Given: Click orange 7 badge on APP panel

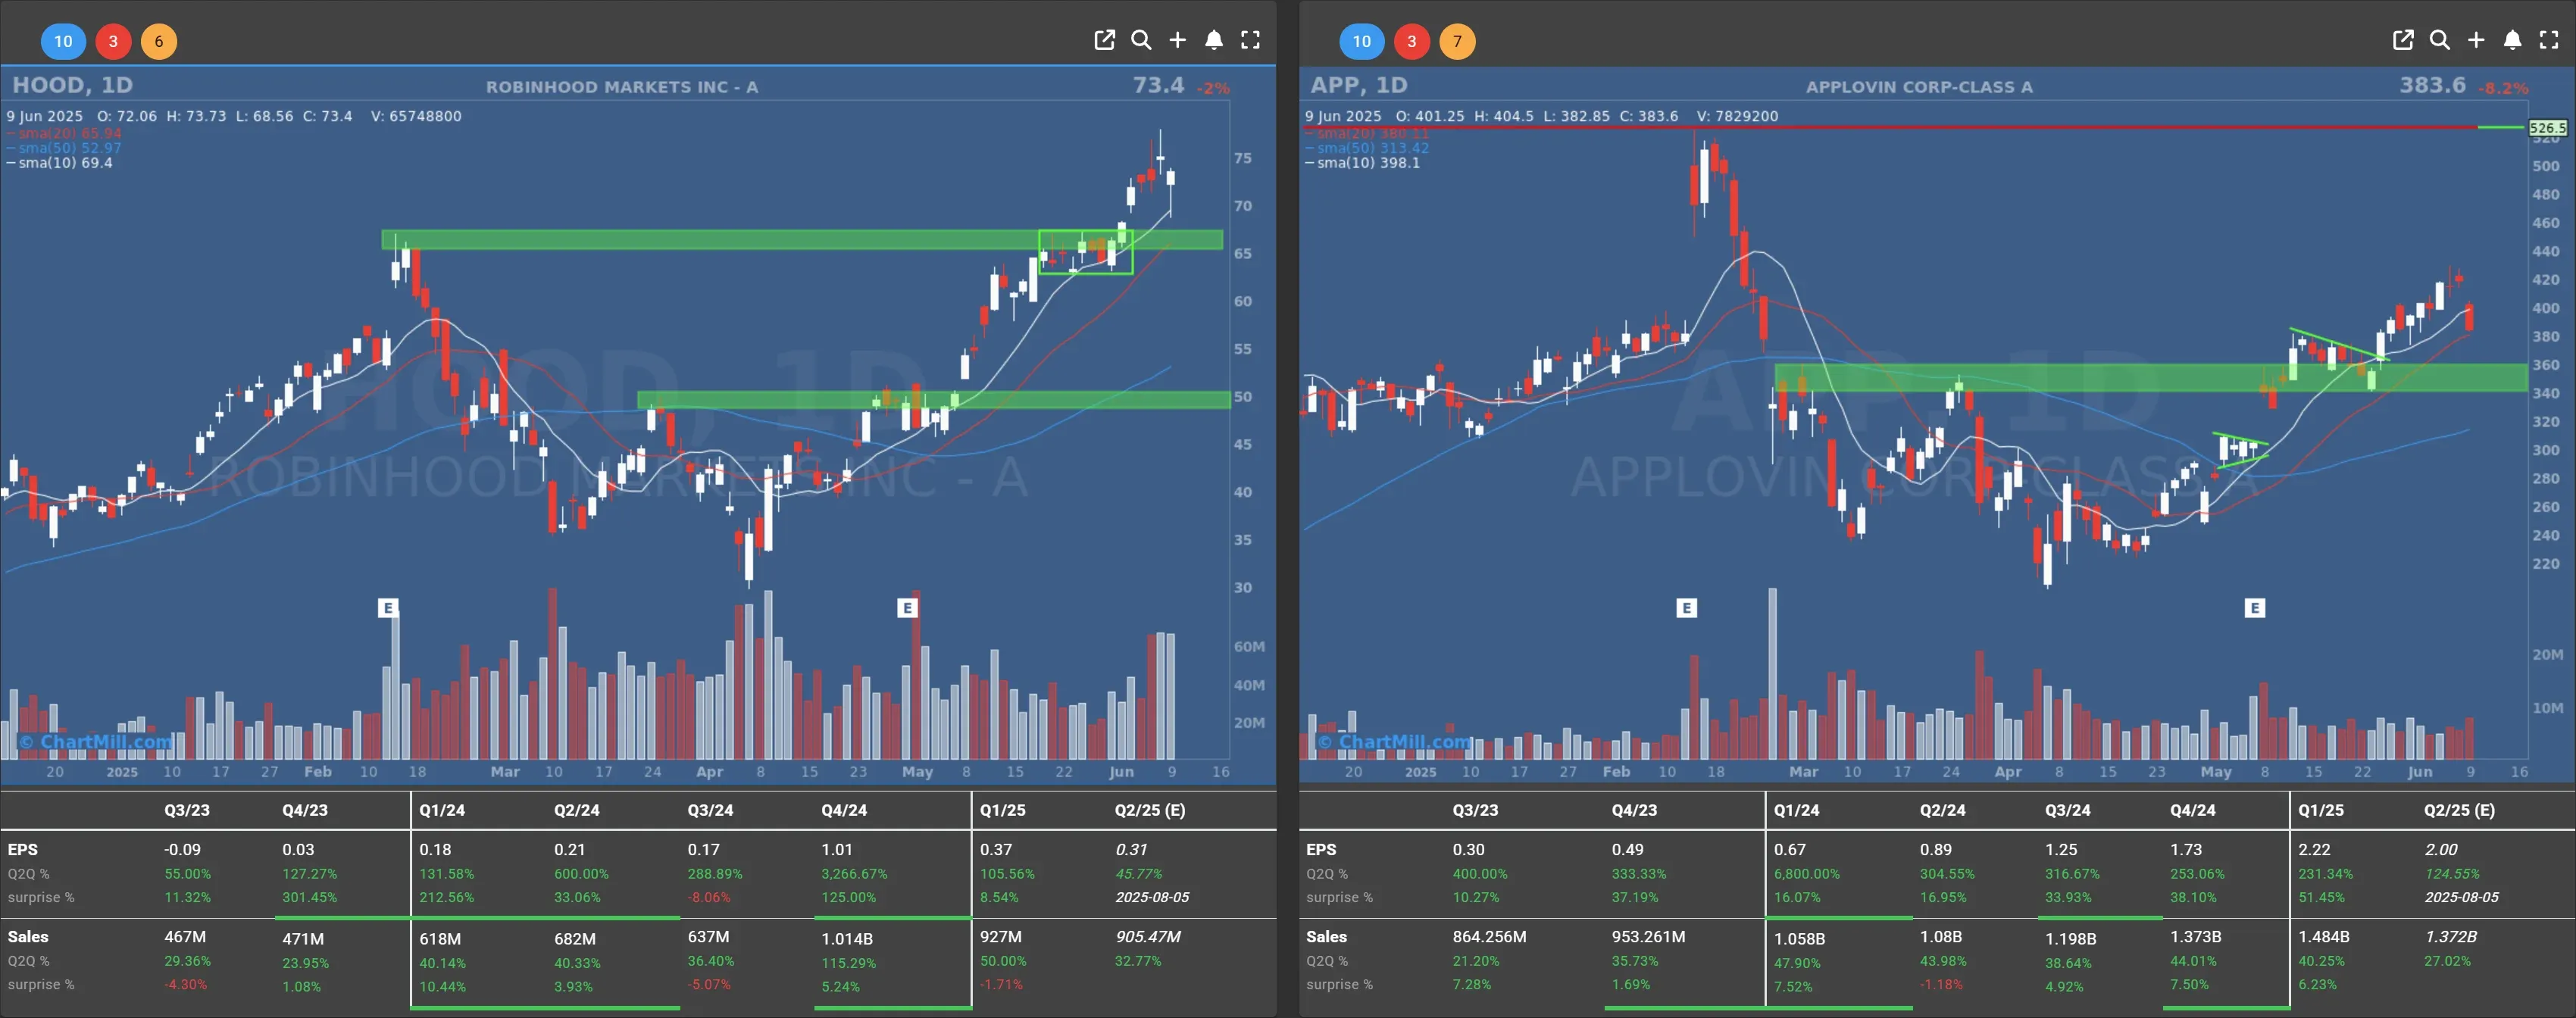Looking at the screenshot, I should (x=1457, y=41).
